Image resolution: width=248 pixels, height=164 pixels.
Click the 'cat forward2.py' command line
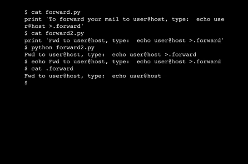[54, 33]
